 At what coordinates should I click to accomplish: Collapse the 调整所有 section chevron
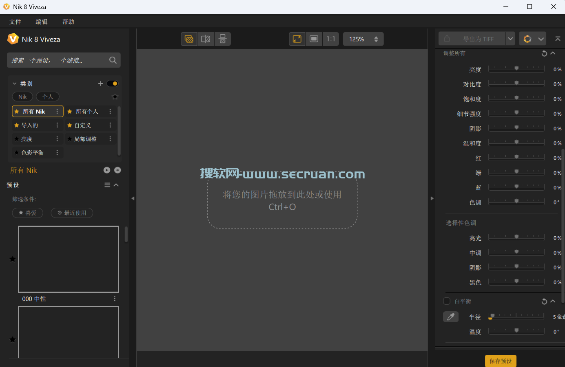pos(553,53)
